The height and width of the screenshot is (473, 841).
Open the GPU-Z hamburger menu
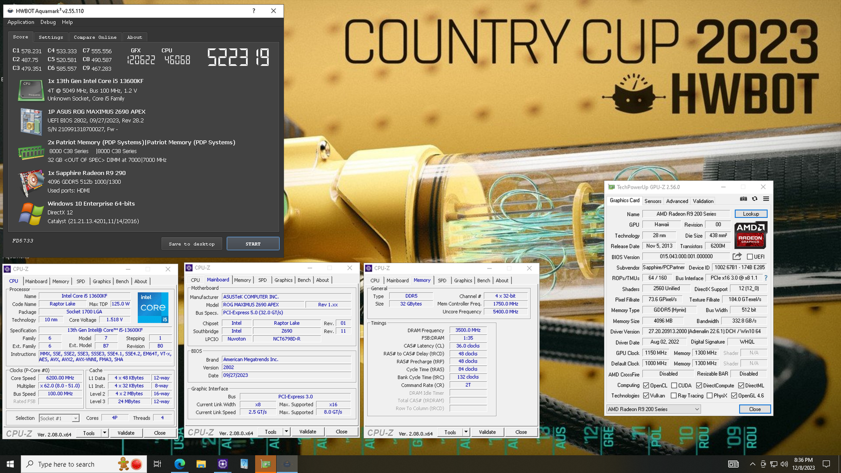click(x=766, y=199)
